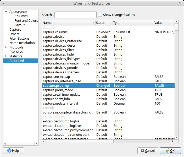Expand the Statistics tree node
184x157 pixels.
(6, 56)
